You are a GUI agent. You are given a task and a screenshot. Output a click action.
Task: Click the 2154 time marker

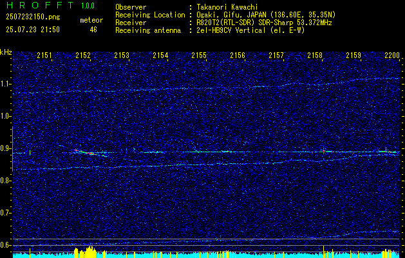point(160,55)
